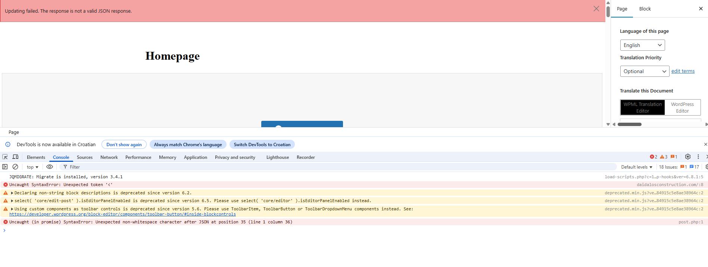Focus the console Filter input

click(x=338, y=167)
